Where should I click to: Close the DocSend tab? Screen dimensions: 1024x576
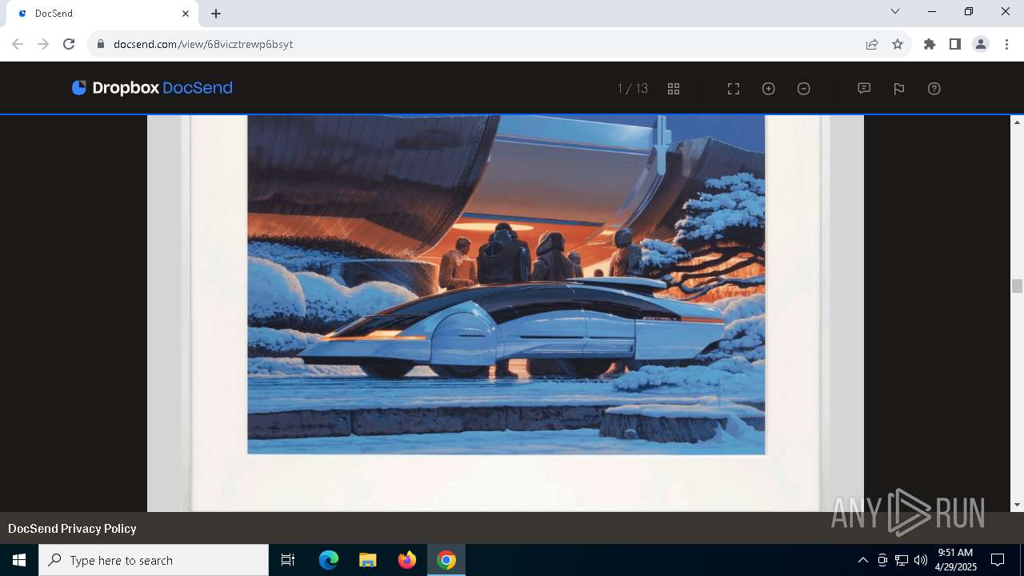click(x=186, y=14)
